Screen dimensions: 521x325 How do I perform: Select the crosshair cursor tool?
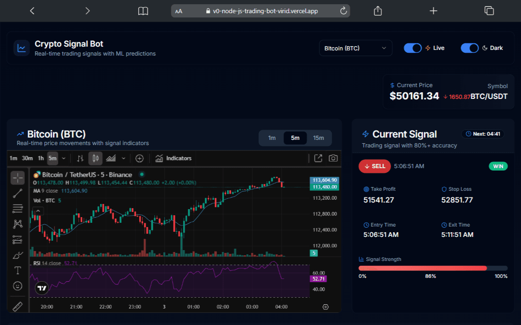(17, 178)
